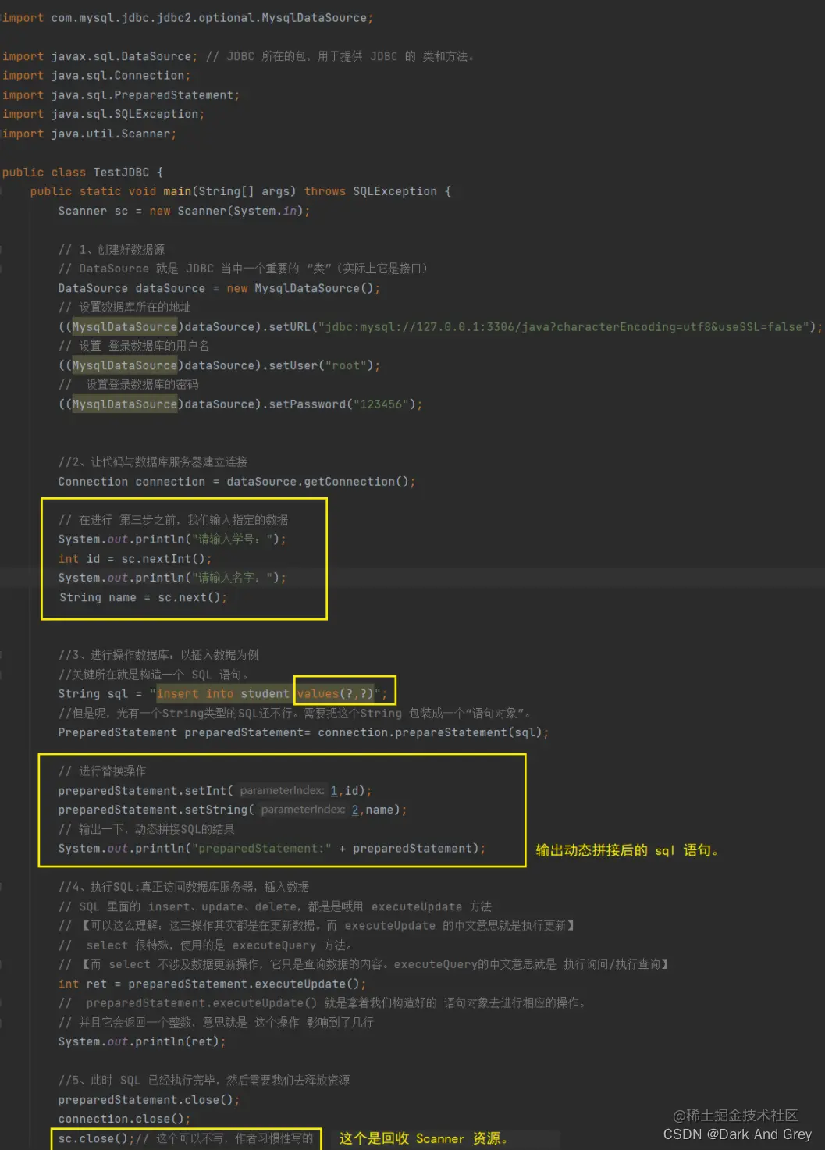This screenshot has height=1150, width=825.
Task: Click the sc.close() line
Action: (x=186, y=1138)
